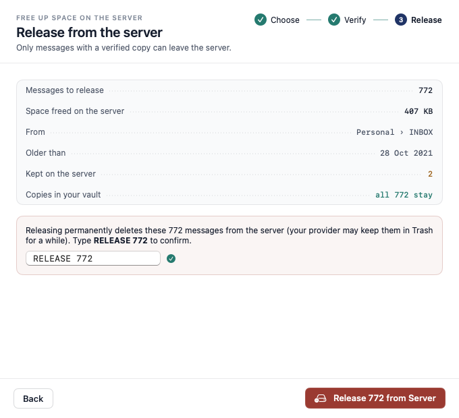Click the 'Space freed on the server' label
The width and height of the screenshot is (459, 418).
tap(75, 111)
